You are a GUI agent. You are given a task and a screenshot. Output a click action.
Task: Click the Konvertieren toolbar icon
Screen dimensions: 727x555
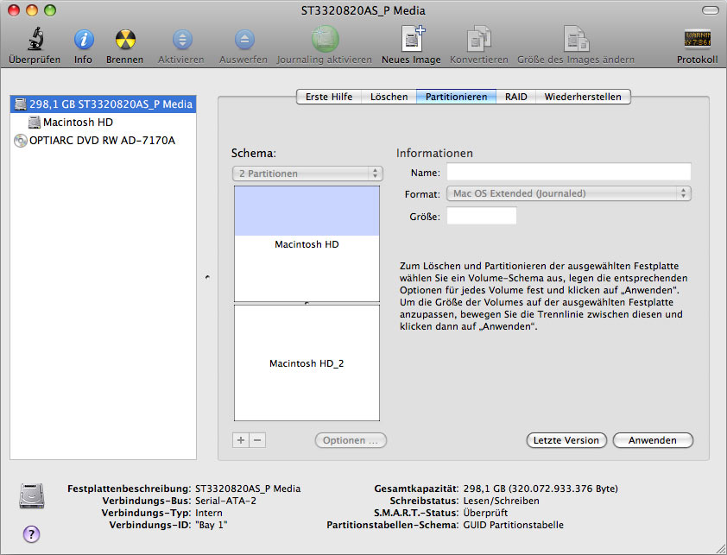click(x=479, y=39)
